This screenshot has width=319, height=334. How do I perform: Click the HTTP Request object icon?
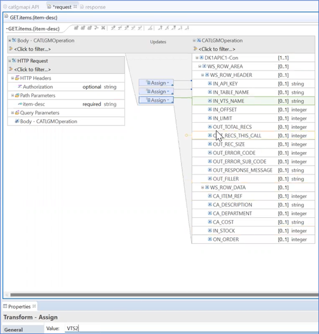tap(14, 61)
